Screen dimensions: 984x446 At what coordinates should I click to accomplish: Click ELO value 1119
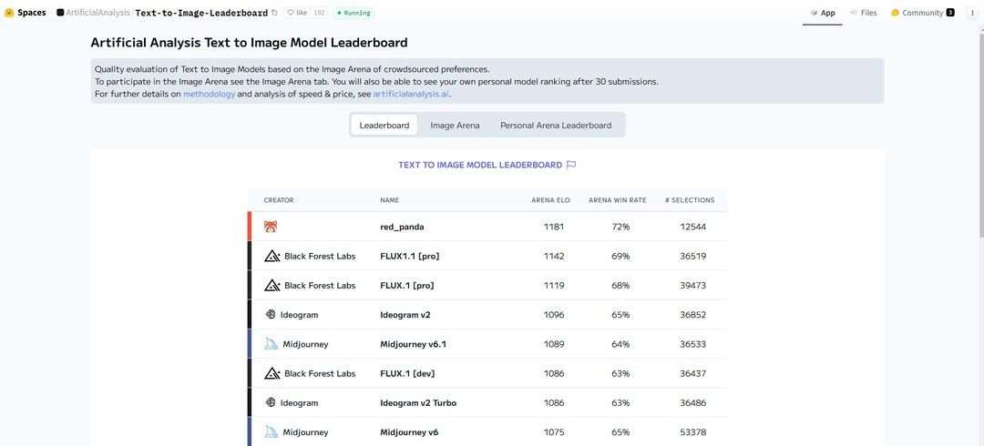554,286
